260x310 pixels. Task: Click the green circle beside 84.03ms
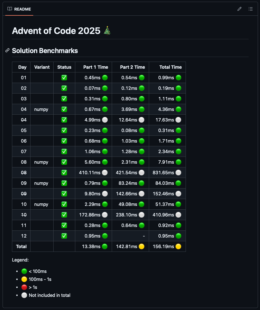click(178, 183)
